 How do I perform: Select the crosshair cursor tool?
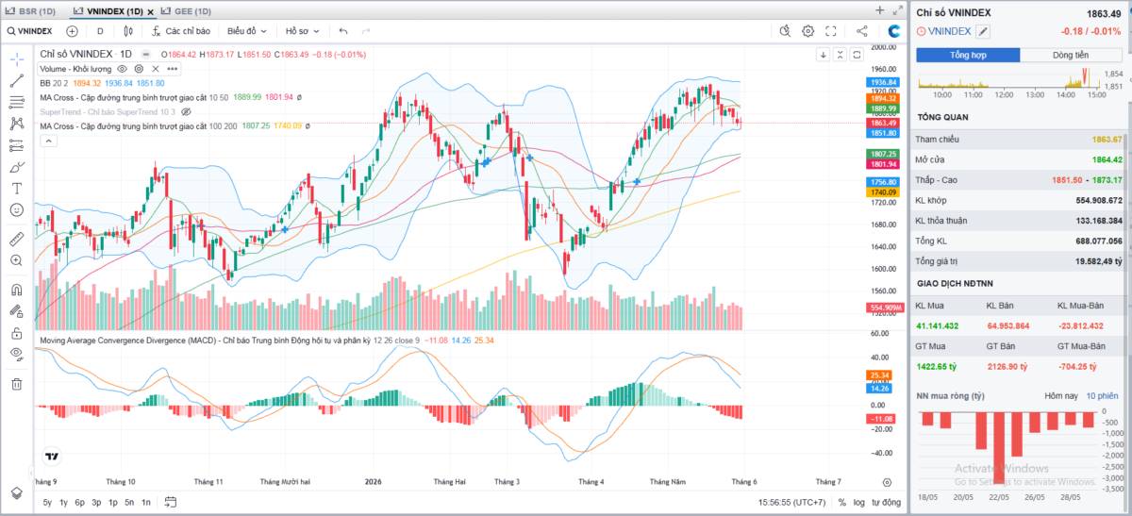(x=16, y=58)
